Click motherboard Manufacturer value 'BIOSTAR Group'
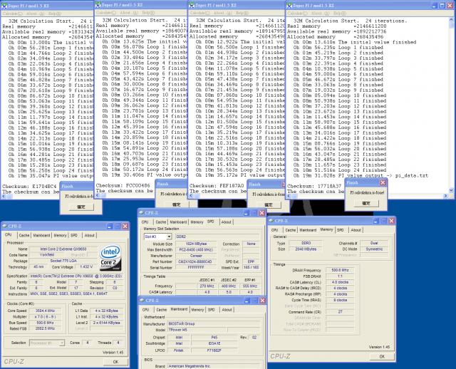 (x=213, y=323)
